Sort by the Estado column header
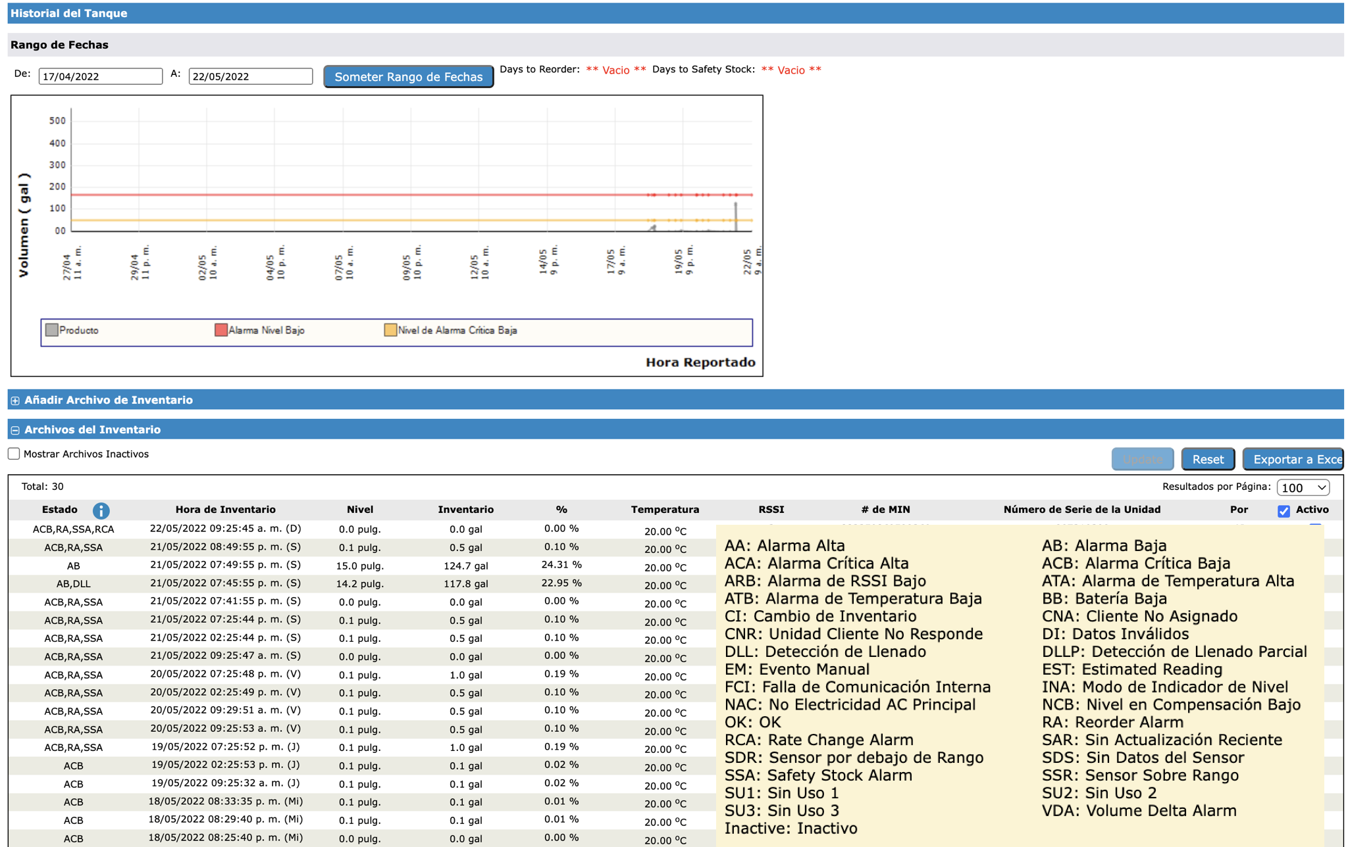The image size is (1348, 847). [60, 510]
